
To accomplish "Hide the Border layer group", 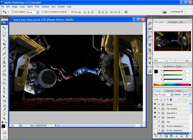I will 155,104.
